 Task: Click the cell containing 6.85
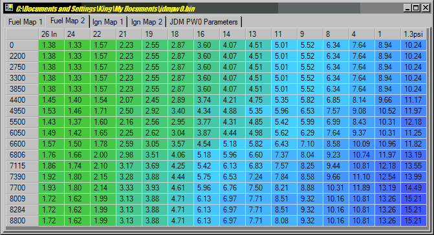(336, 100)
